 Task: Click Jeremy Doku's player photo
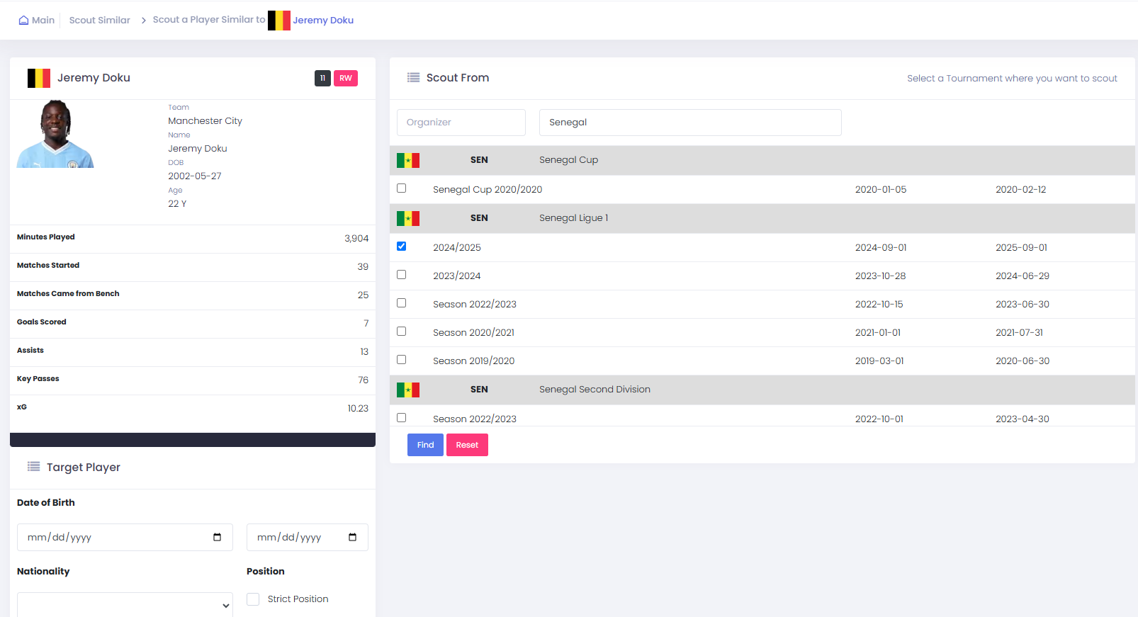click(x=55, y=134)
